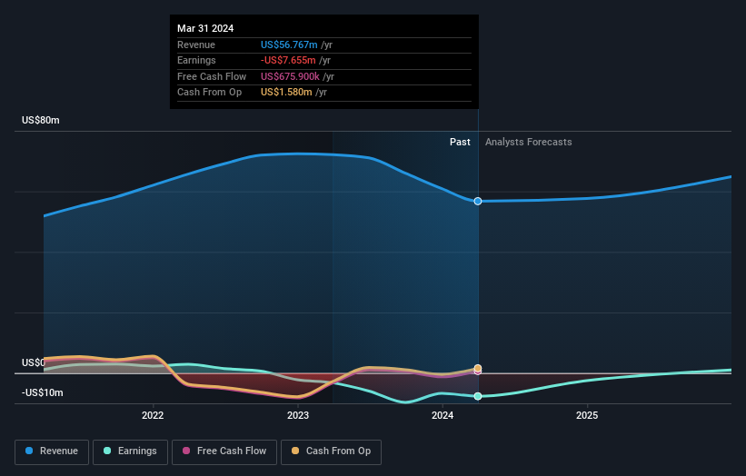Click the 2022 x-axis label

[x=153, y=416]
